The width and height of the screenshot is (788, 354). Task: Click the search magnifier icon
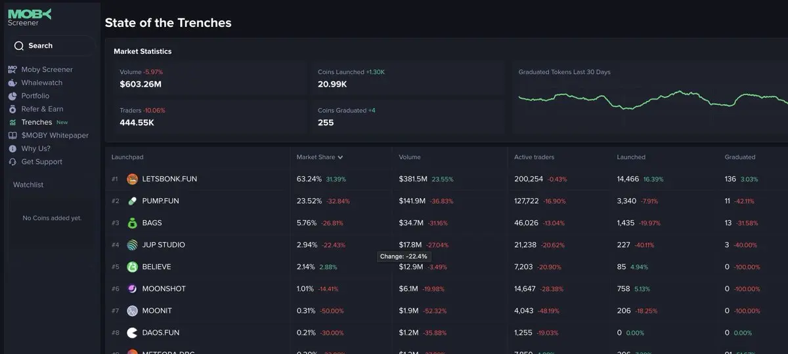(x=18, y=46)
